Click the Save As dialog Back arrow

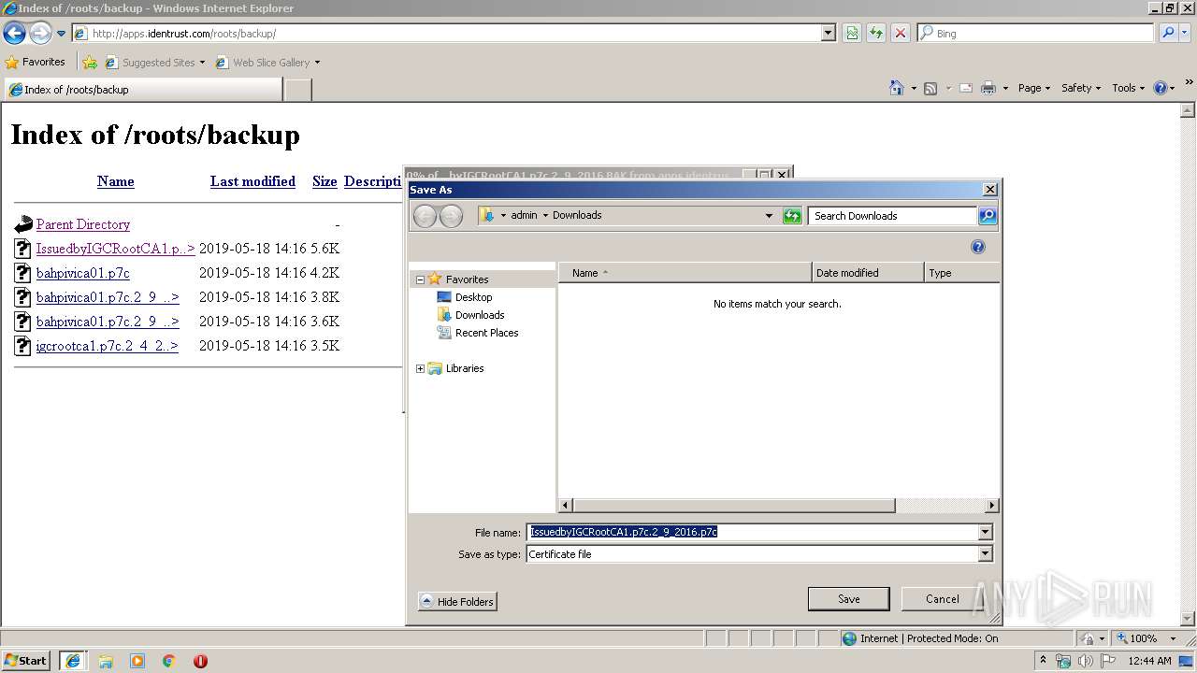coord(425,216)
